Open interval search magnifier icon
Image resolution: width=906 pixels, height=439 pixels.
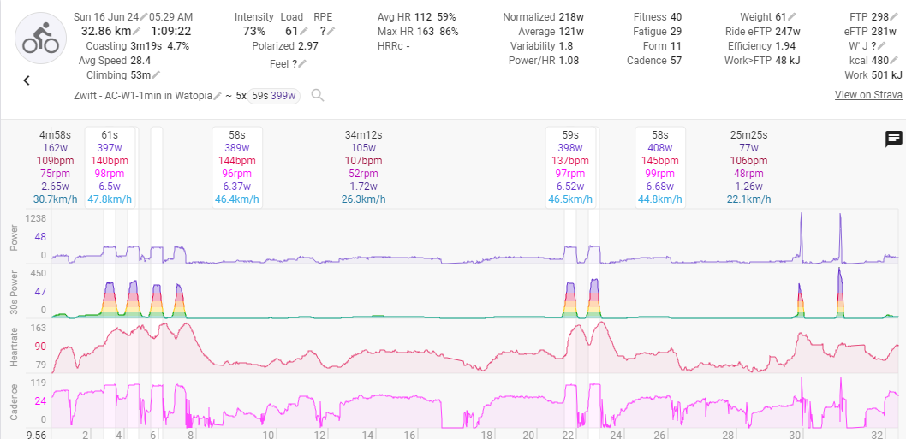(317, 95)
